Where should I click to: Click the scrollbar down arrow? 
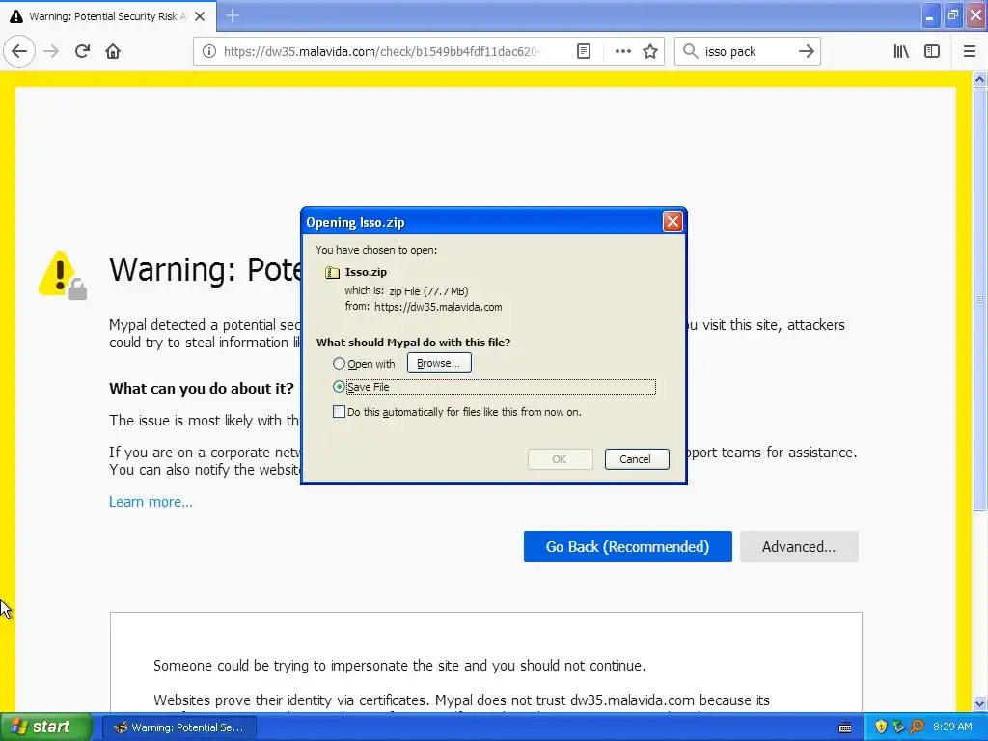point(979,703)
